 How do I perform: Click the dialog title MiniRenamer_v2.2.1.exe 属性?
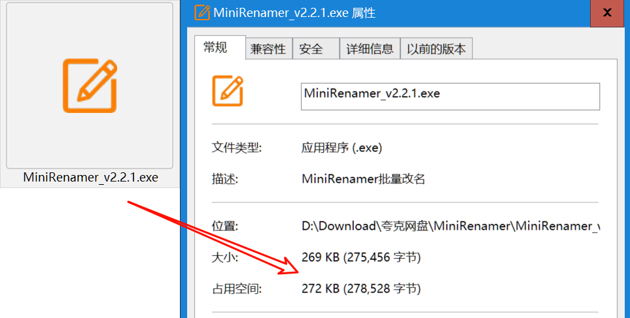294,13
